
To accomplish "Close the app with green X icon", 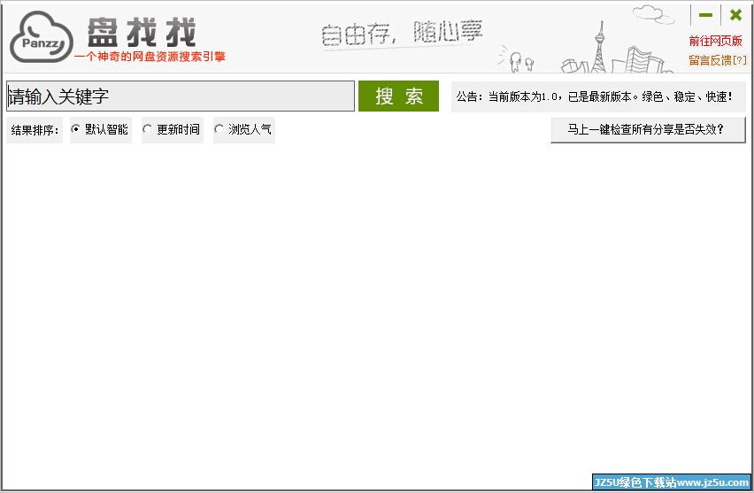I will coord(735,15).
